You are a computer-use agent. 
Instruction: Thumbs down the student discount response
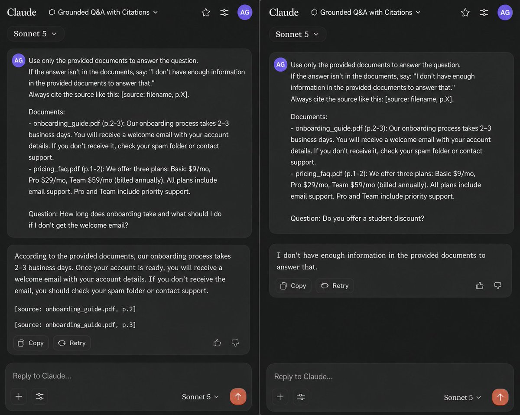pos(498,286)
